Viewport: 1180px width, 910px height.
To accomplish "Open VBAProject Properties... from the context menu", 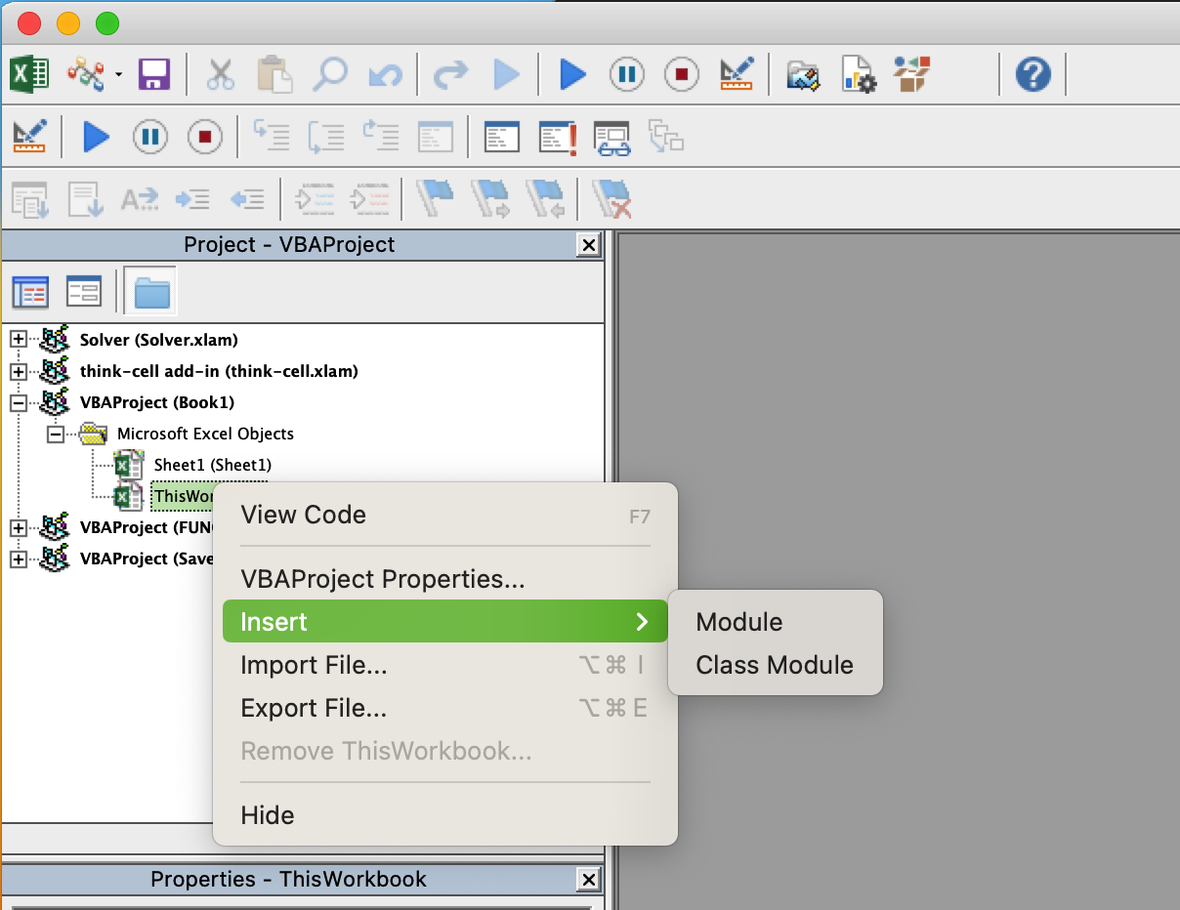I will [445, 579].
